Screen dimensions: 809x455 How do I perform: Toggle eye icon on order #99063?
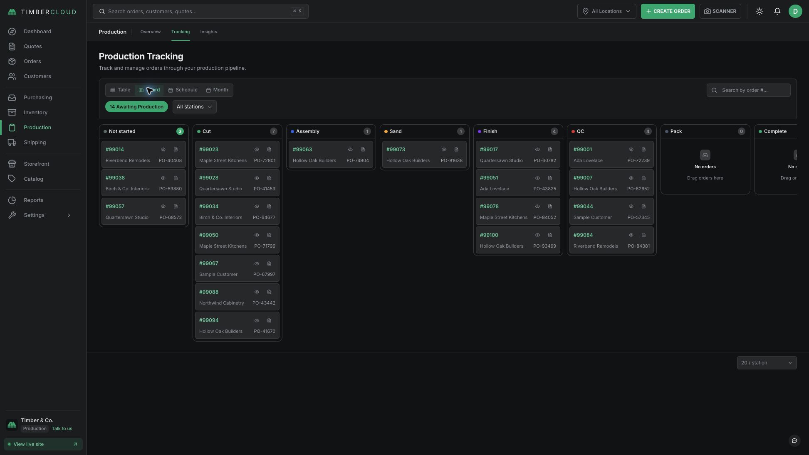click(x=350, y=150)
